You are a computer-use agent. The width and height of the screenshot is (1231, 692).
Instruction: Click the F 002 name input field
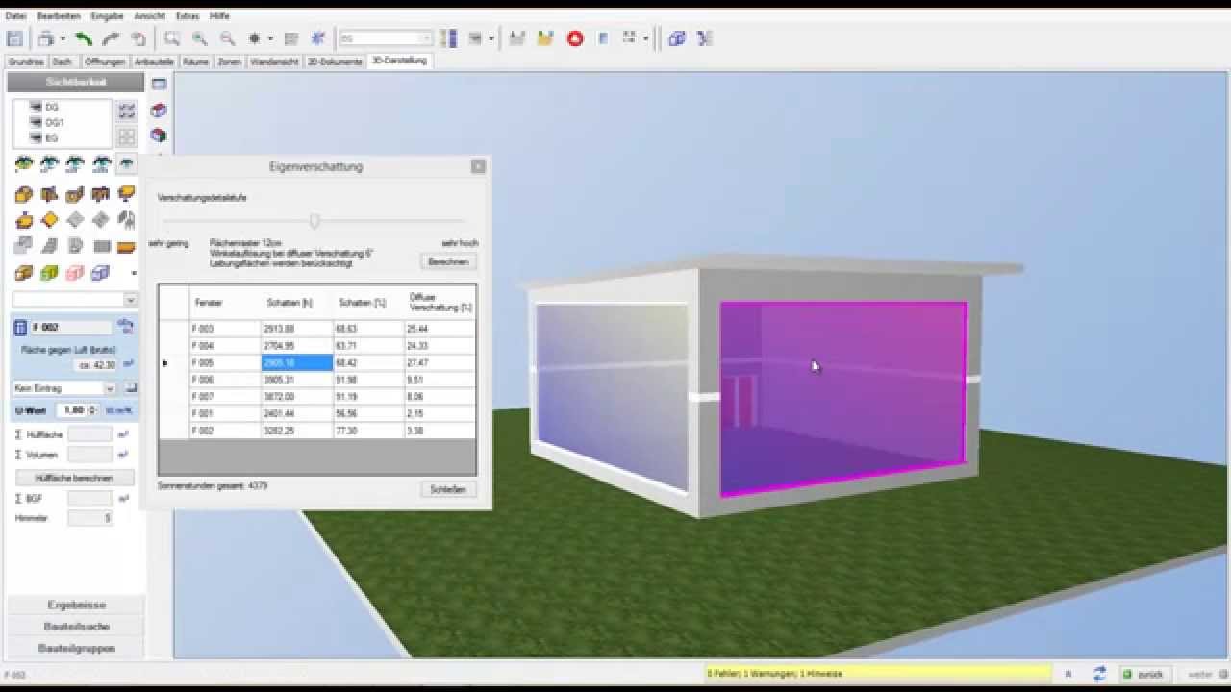71,328
